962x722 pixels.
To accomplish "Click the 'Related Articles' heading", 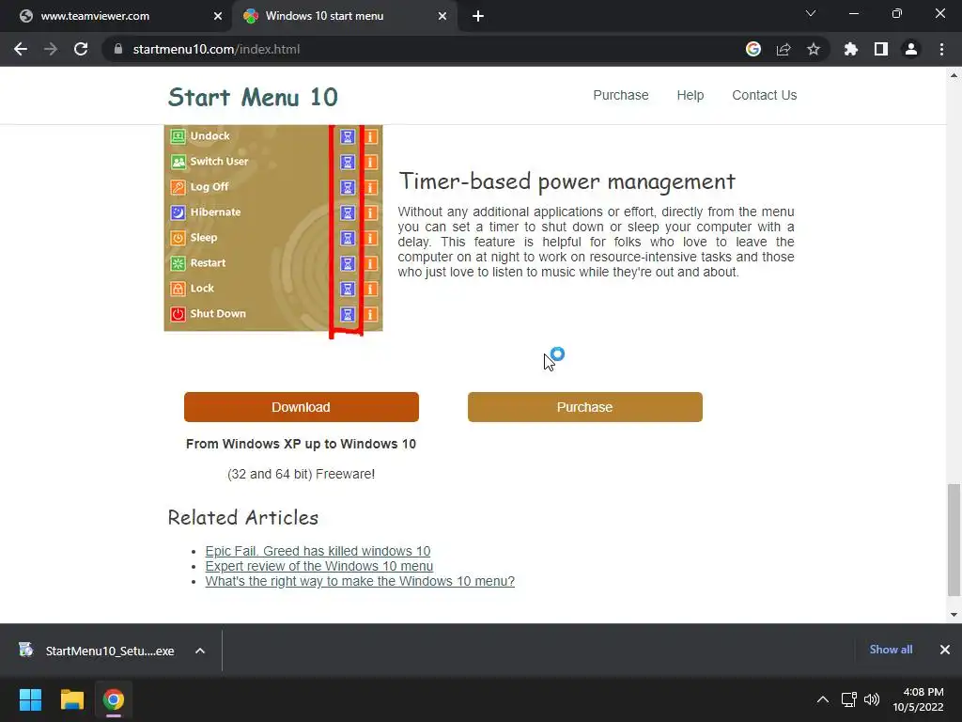I will point(243,518).
